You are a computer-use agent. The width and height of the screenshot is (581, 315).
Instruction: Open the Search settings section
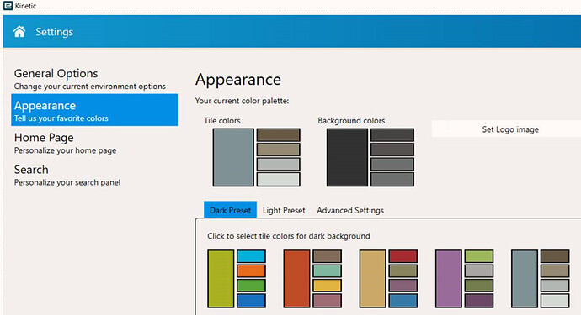pos(94,175)
